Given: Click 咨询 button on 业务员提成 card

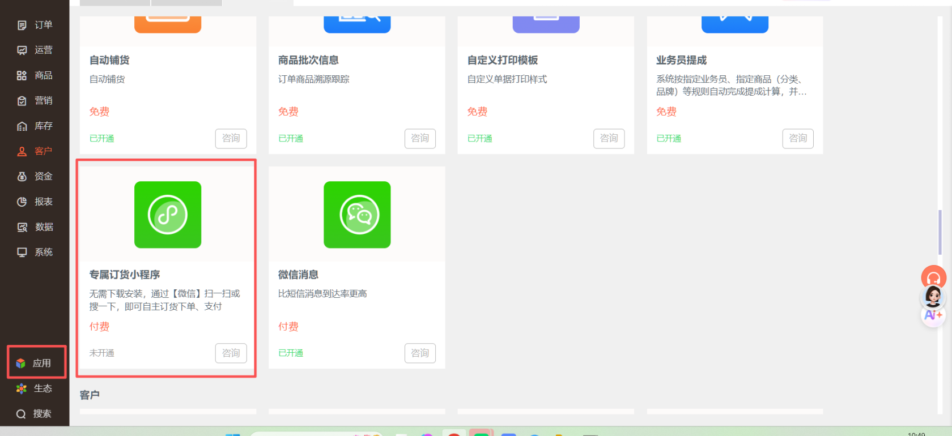Looking at the screenshot, I should point(798,138).
